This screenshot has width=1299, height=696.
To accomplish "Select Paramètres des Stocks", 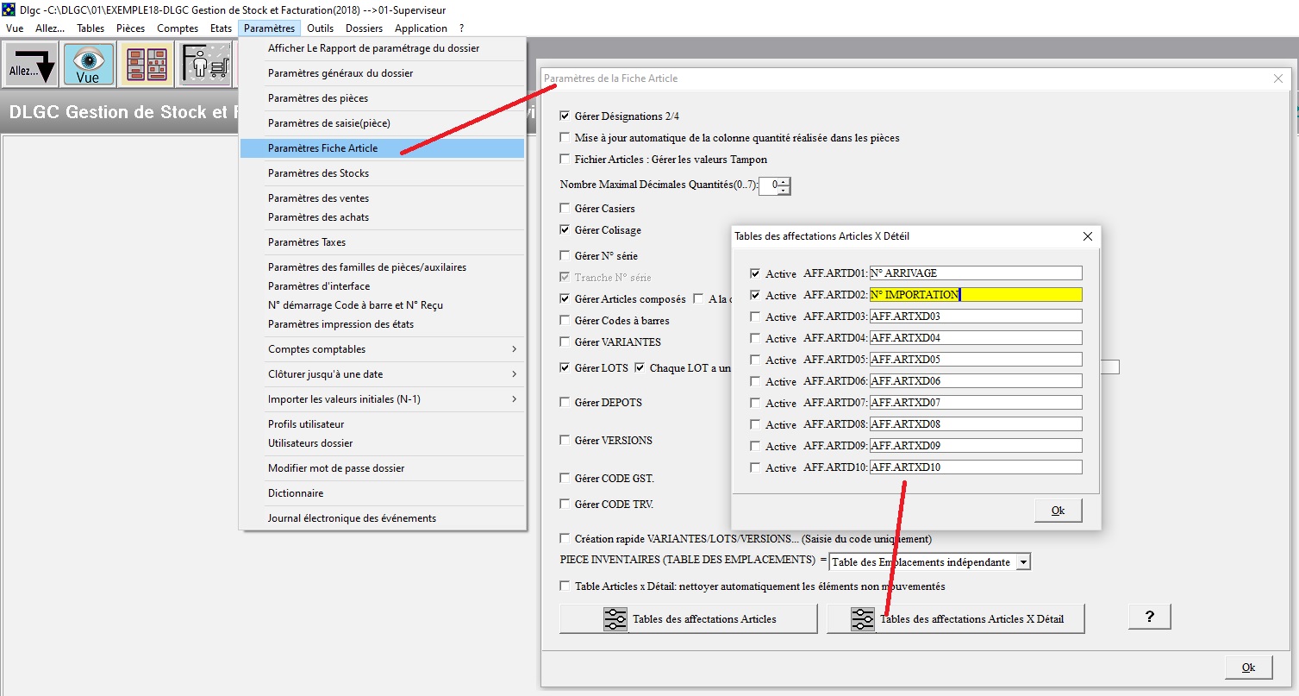I will (x=383, y=173).
